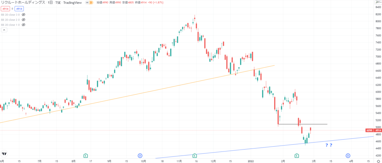
Task: Click the 8400 price axis label
Action: click(x=378, y=7)
